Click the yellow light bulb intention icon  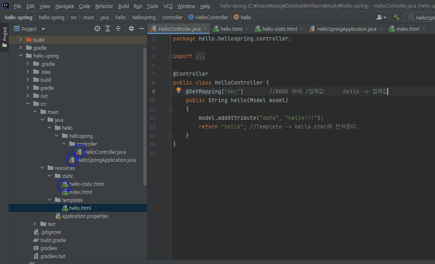pos(179,91)
